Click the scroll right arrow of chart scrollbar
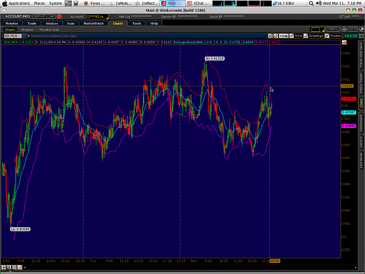Viewport: 365px width, 274px height. [356, 268]
